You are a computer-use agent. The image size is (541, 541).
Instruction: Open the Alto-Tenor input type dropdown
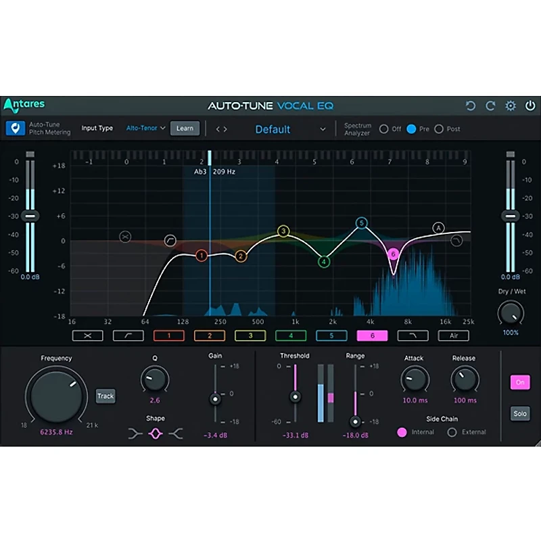pyautogui.click(x=144, y=128)
